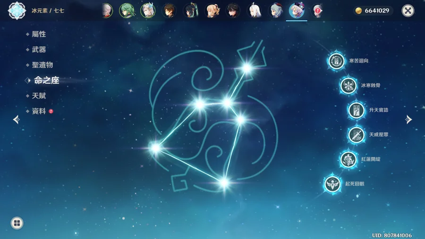Click the Cryo element emblem beside 冰元素
Screen dimensions: 425x239
click(17, 10)
